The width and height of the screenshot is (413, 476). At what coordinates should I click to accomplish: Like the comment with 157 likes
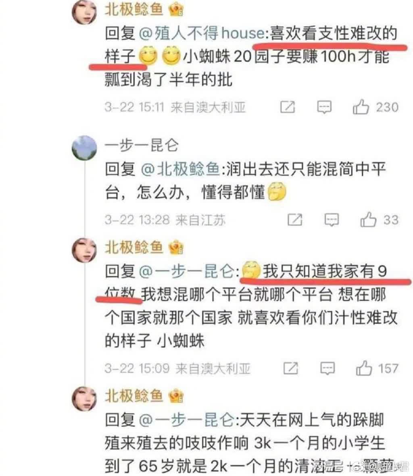[364, 368]
